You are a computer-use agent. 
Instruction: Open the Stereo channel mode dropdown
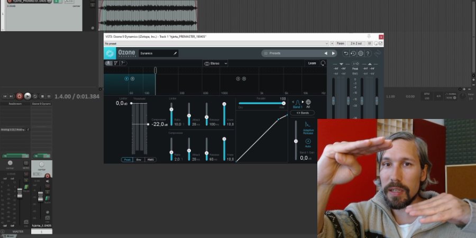216,63
